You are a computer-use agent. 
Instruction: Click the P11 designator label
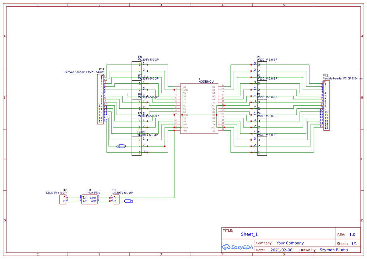coord(101,69)
